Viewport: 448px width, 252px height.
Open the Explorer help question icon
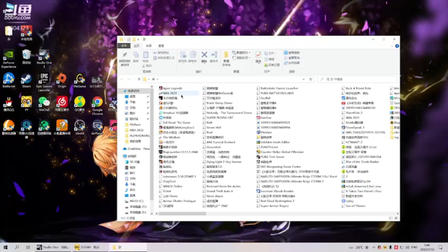[397, 46]
